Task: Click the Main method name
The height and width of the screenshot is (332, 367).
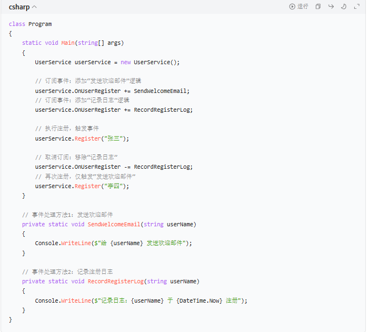Action: point(67,43)
